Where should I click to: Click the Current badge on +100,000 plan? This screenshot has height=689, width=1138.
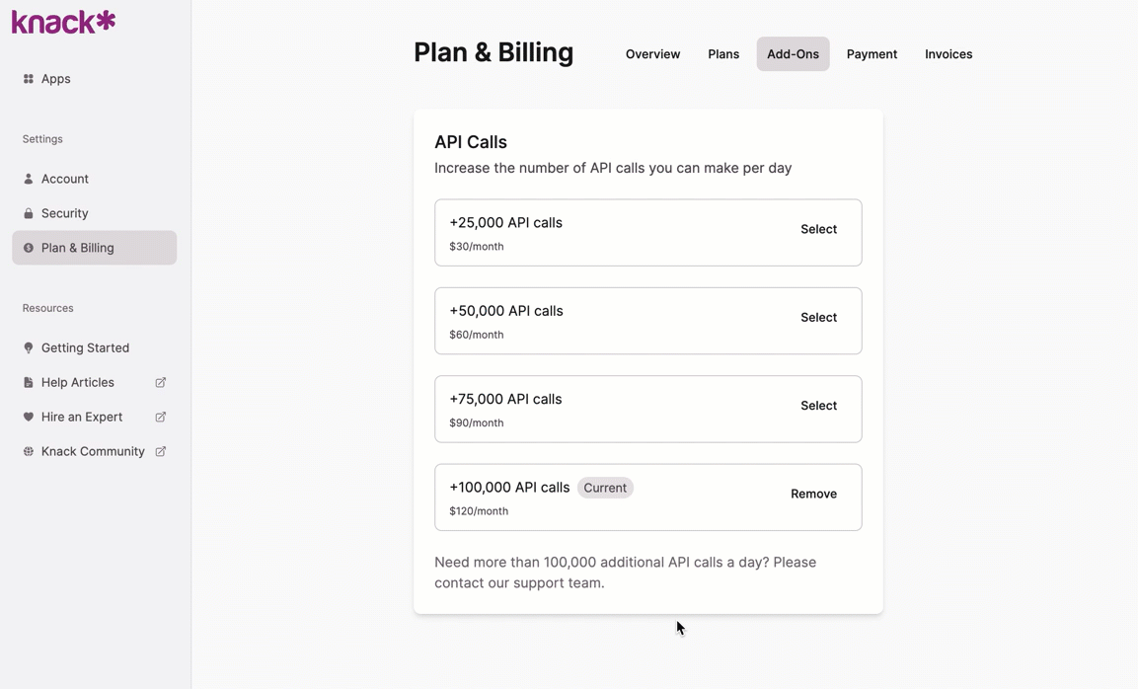click(x=605, y=488)
